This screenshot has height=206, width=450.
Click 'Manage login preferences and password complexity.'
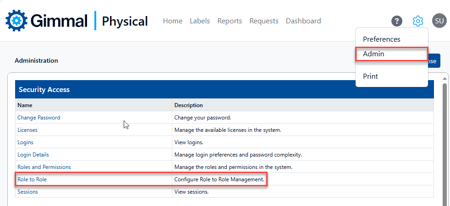pos(238,155)
